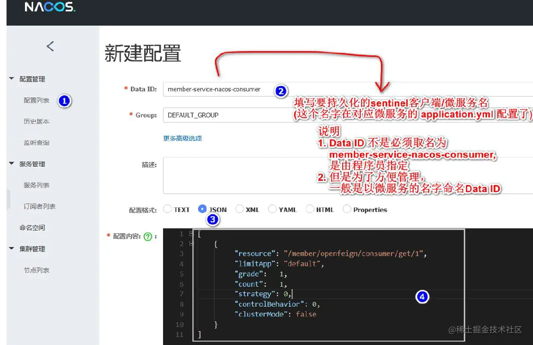Focus the Group input field
This screenshot has height=345, width=533.
(348, 115)
